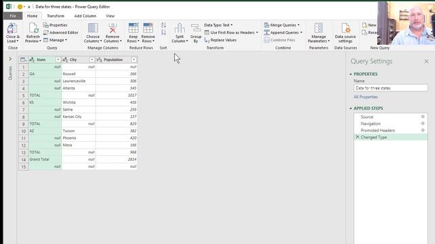Open the Population column filter dropdown
Viewport: 435px width, 244px height.
click(134, 60)
